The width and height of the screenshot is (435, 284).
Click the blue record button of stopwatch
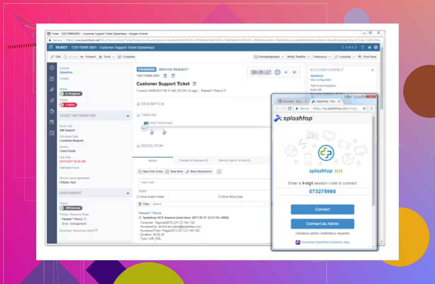(286, 72)
